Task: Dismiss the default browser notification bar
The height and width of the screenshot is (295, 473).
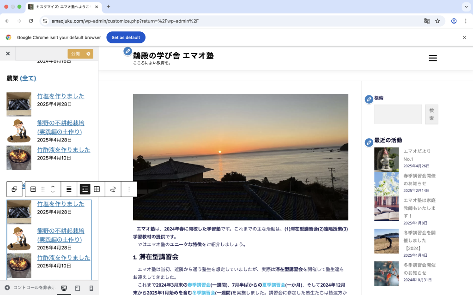Action: (464, 37)
